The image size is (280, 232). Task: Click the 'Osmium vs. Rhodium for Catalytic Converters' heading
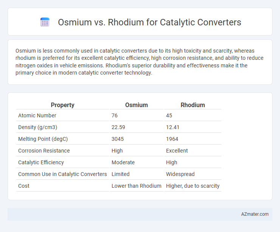pyautogui.click(x=149, y=22)
